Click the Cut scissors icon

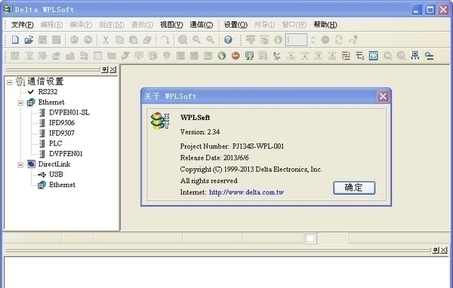click(x=106, y=39)
